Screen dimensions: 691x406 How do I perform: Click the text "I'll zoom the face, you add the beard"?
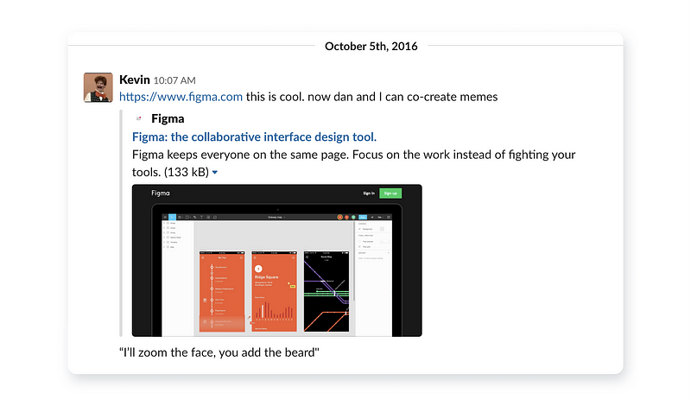click(x=219, y=352)
